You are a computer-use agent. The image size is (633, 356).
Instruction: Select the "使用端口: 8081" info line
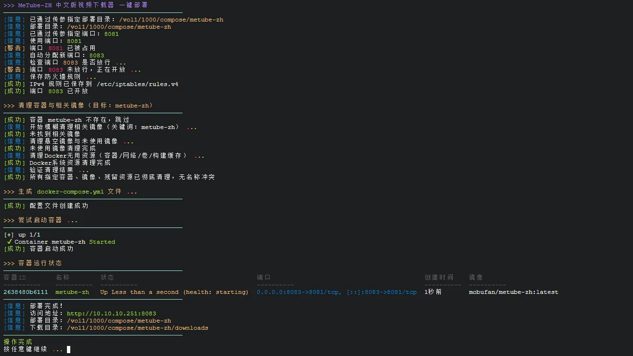click(43, 41)
